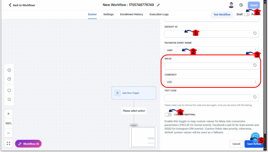The width and height of the screenshot is (268, 152).
Task: Open custom values tag in Test Code field
Action: (255, 97)
